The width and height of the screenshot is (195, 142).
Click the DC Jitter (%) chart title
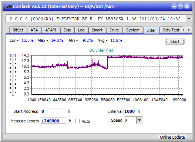coord(101,50)
